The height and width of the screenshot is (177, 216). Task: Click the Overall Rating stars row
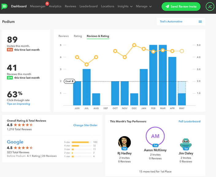point(23,125)
